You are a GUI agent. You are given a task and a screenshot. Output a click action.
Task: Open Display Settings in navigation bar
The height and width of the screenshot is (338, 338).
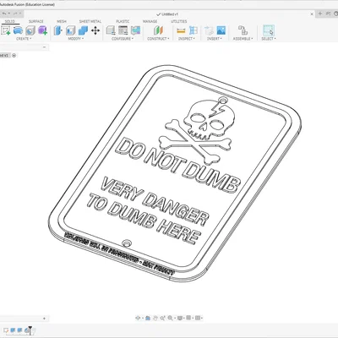click(x=180, y=318)
